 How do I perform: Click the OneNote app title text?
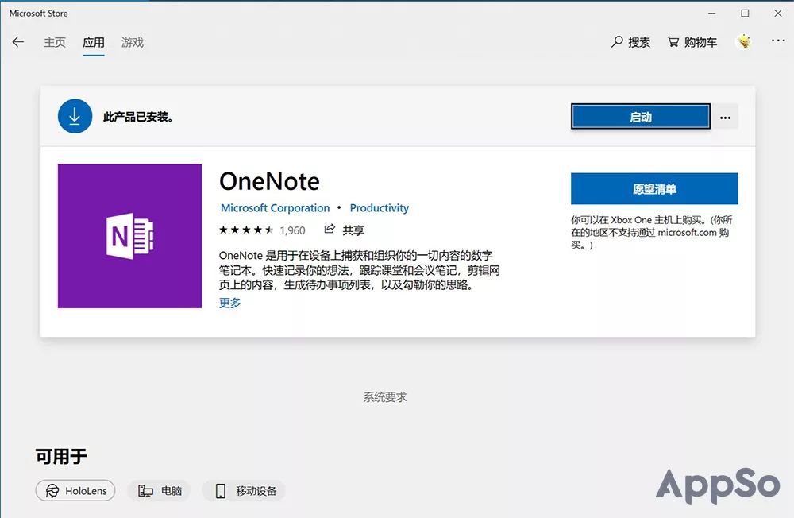pos(269,181)
